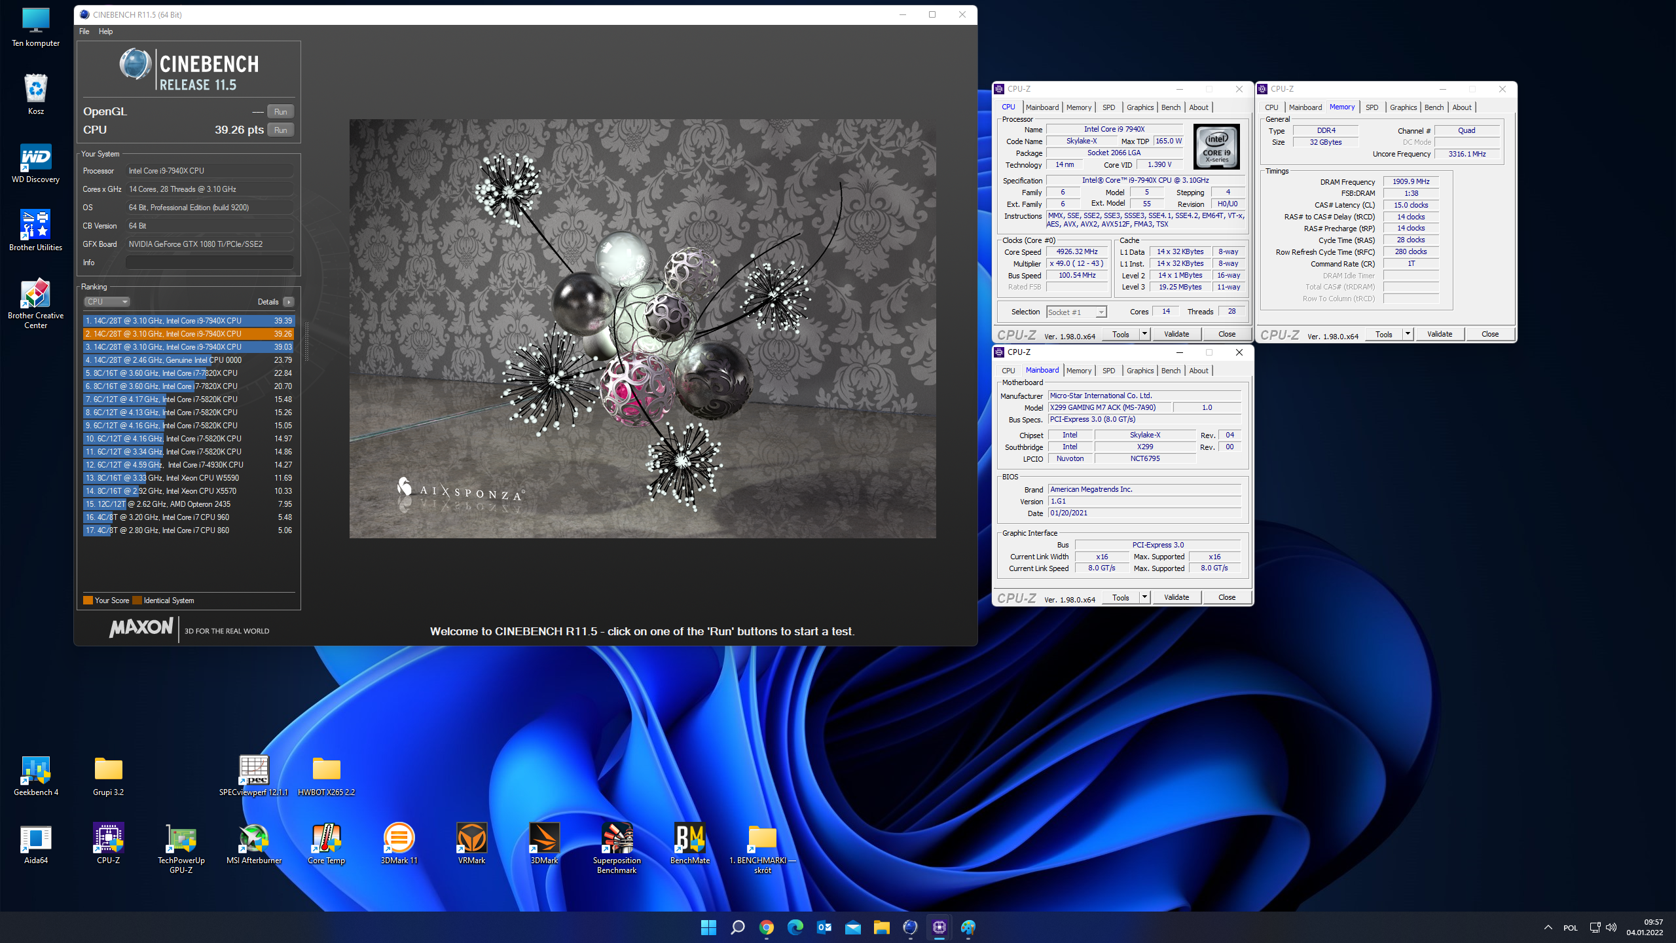Switch to SPD tab in top-left CPU-Z
1676x943 pixels.
point(1108,107)
